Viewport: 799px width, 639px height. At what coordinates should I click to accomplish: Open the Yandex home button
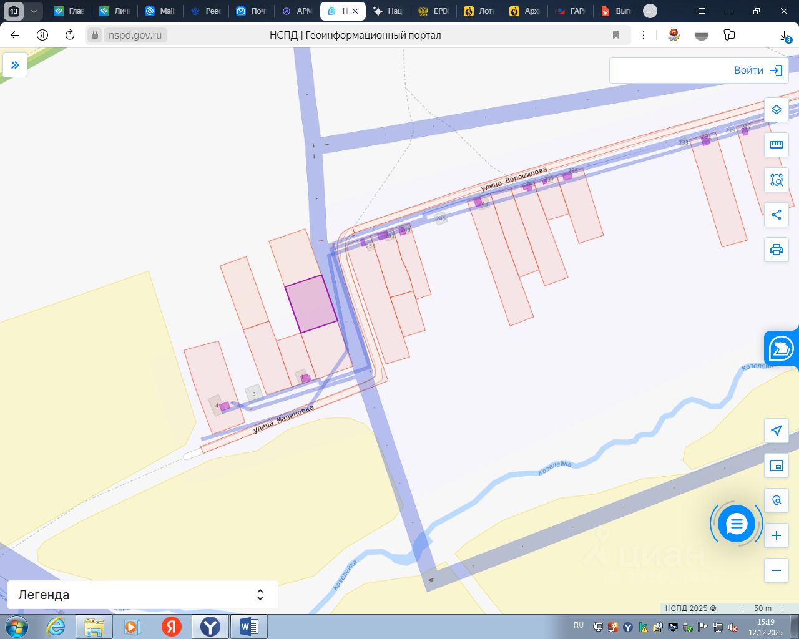[42, 35]
